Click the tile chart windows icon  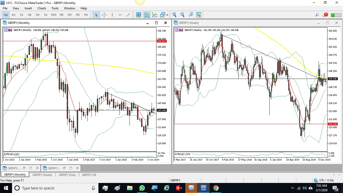tap(139, 15)
